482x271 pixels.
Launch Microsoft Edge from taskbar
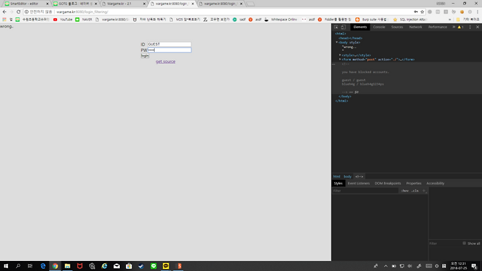point(43,266)
